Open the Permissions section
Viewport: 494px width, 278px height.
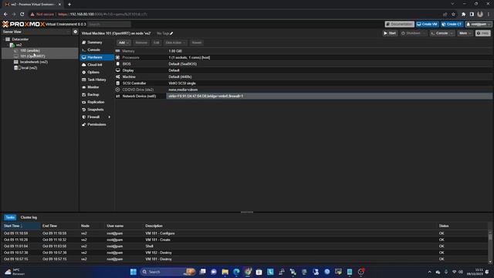tap(96, 124)
